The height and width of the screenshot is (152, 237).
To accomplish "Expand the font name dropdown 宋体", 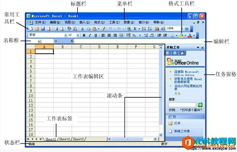I will [66, 35].
